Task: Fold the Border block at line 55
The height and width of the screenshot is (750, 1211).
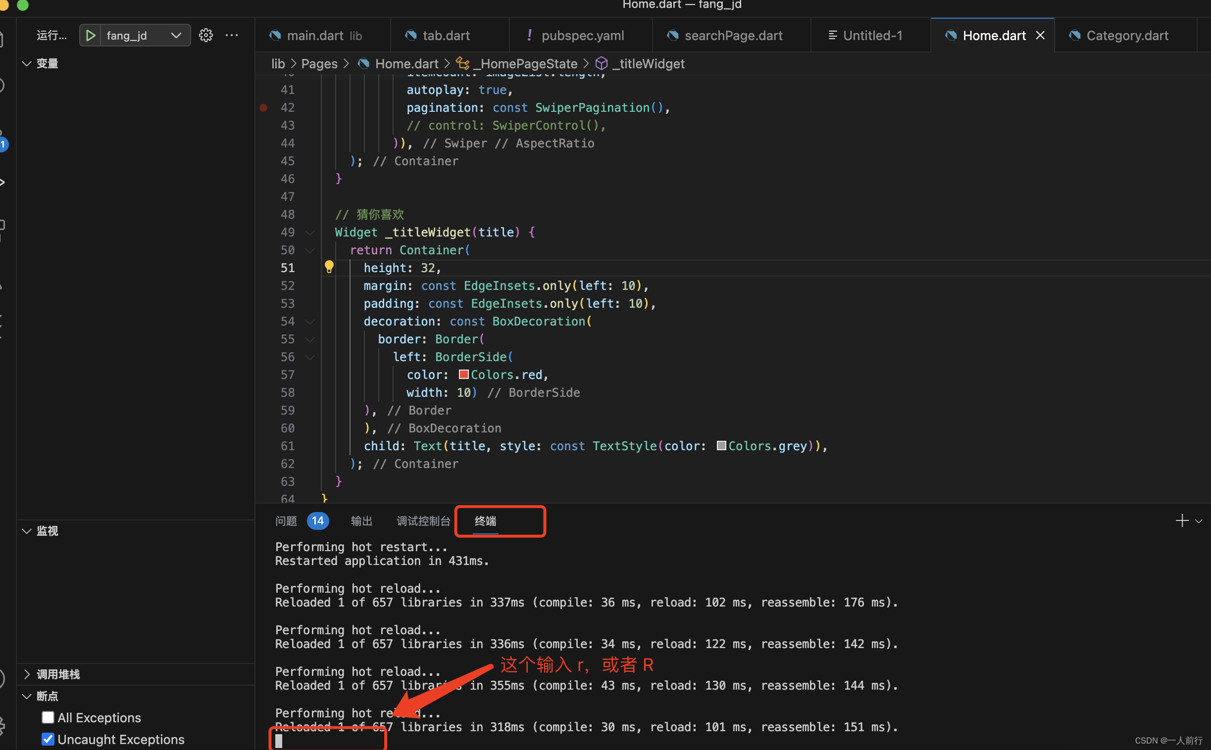Action: (x=310, y=340)
